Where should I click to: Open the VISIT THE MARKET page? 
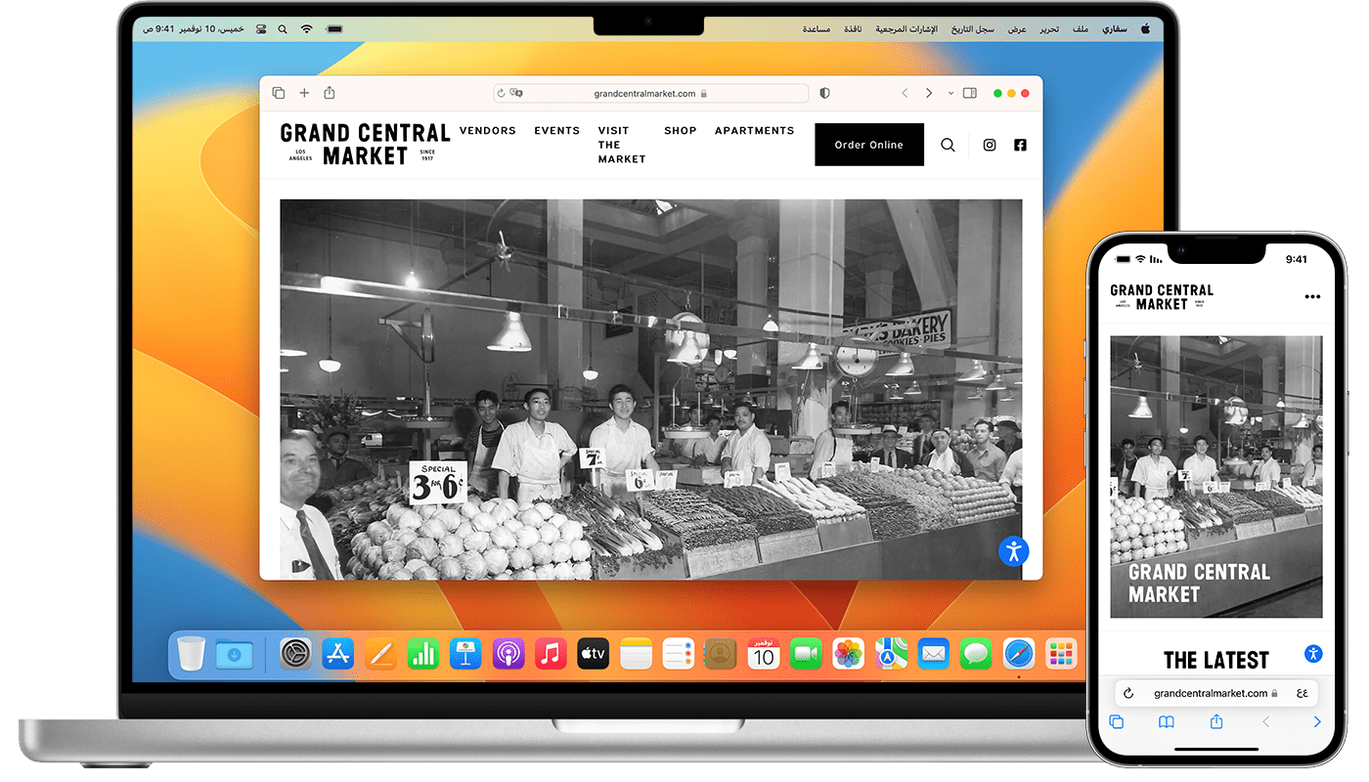622,145
